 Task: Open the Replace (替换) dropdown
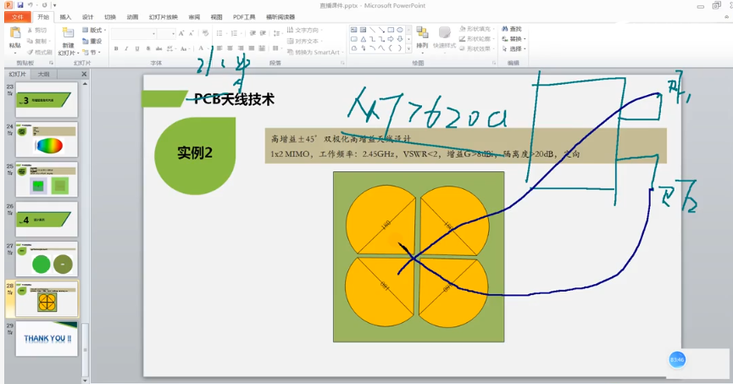point(514,39)
